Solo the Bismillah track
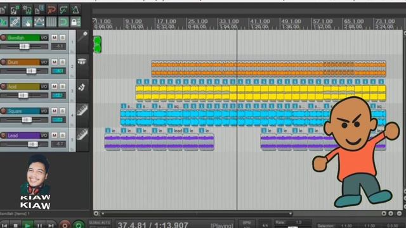Screen dimensions: 406x228 [62, 38]
